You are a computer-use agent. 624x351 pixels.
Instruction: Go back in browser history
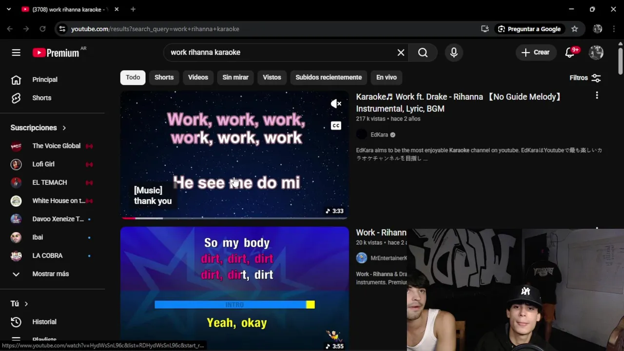coord(10,29)
